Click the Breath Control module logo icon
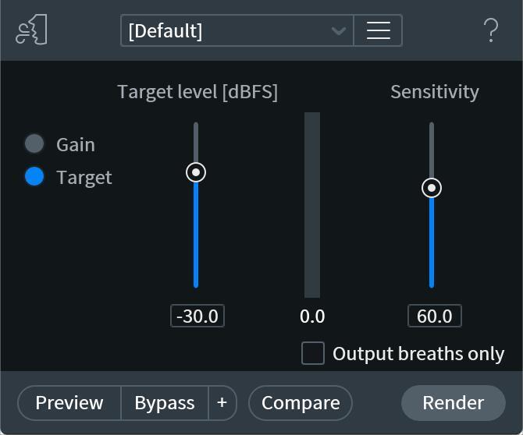This screenshot has width=523, height=435. [x=32, y=30]
